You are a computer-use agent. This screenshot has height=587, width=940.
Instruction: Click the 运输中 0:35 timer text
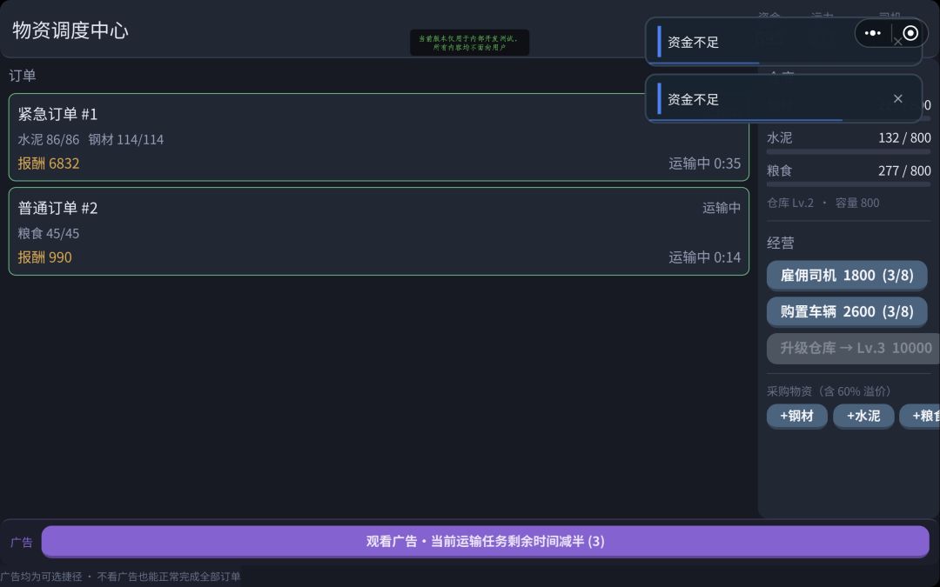pos(704,163)
